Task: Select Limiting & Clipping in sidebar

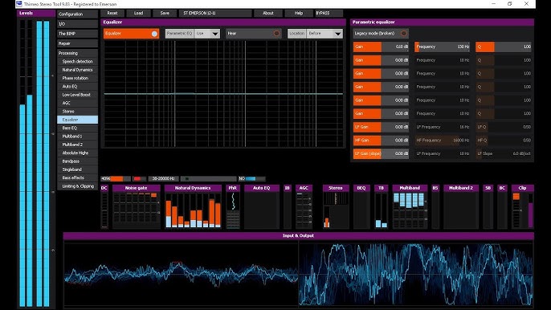Action: point(77,186)
